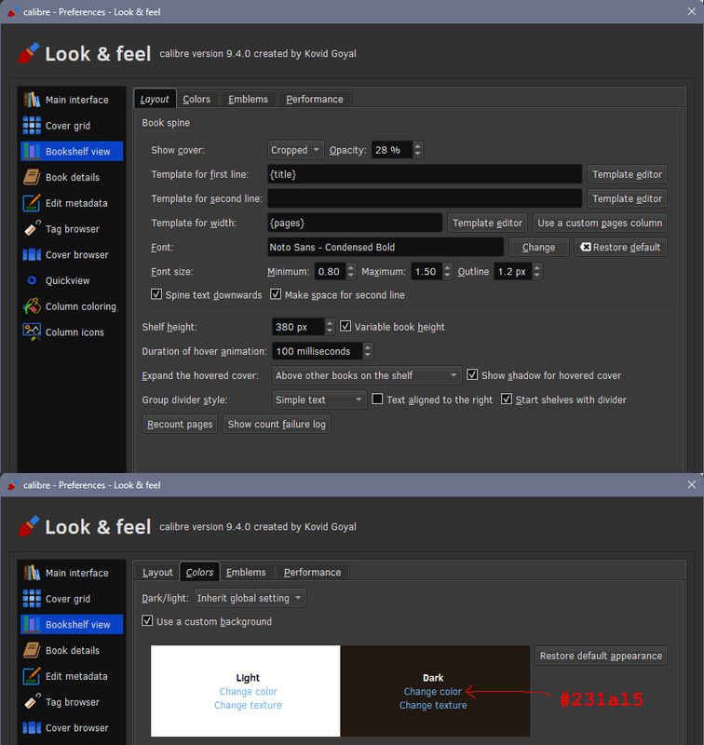Click the font Change button
Image resolution: width=704 pixels, height=745 pixels.
pos(538,247)
